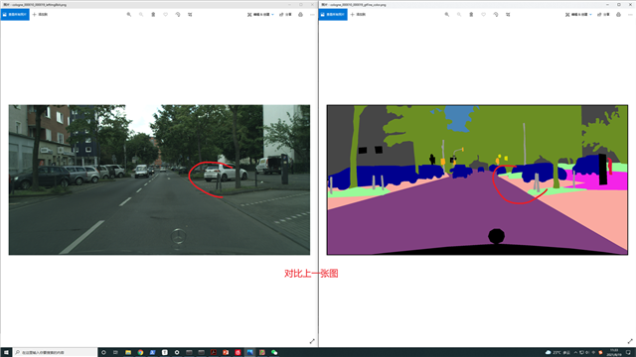Open the more options ellipsis in right window

coord(630,15)
